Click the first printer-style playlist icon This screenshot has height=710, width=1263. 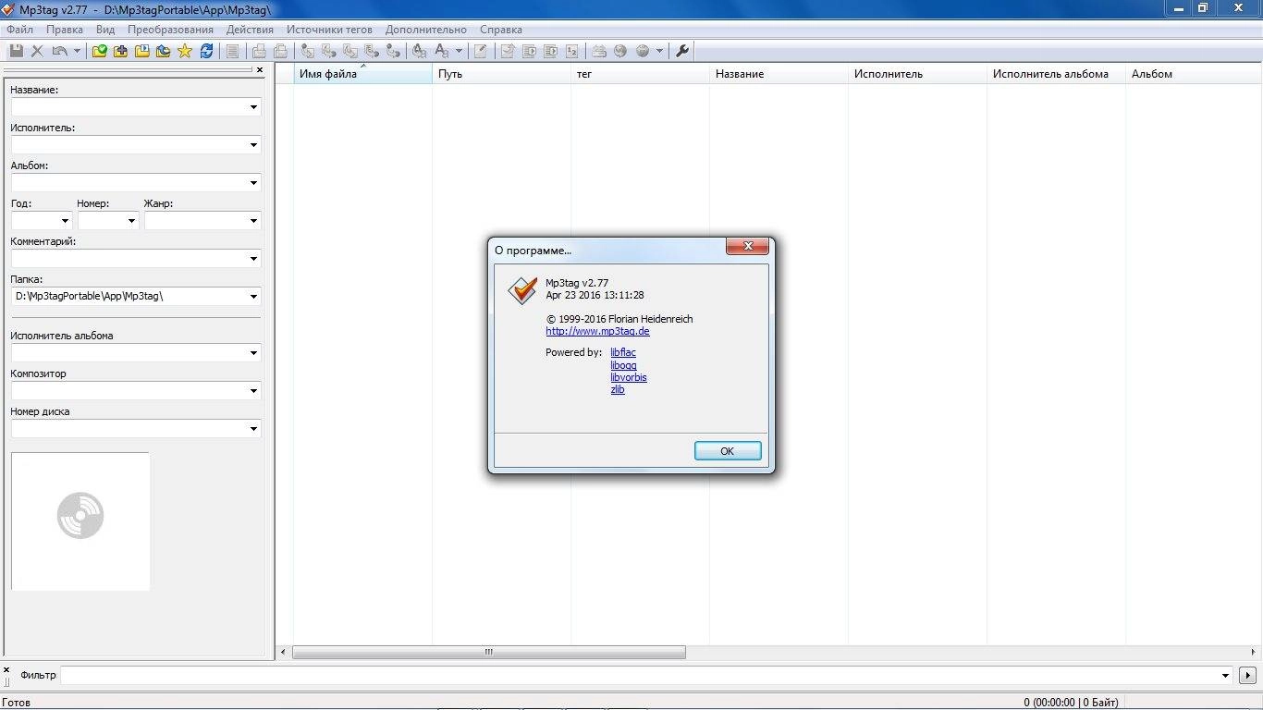tap(259, 51)
